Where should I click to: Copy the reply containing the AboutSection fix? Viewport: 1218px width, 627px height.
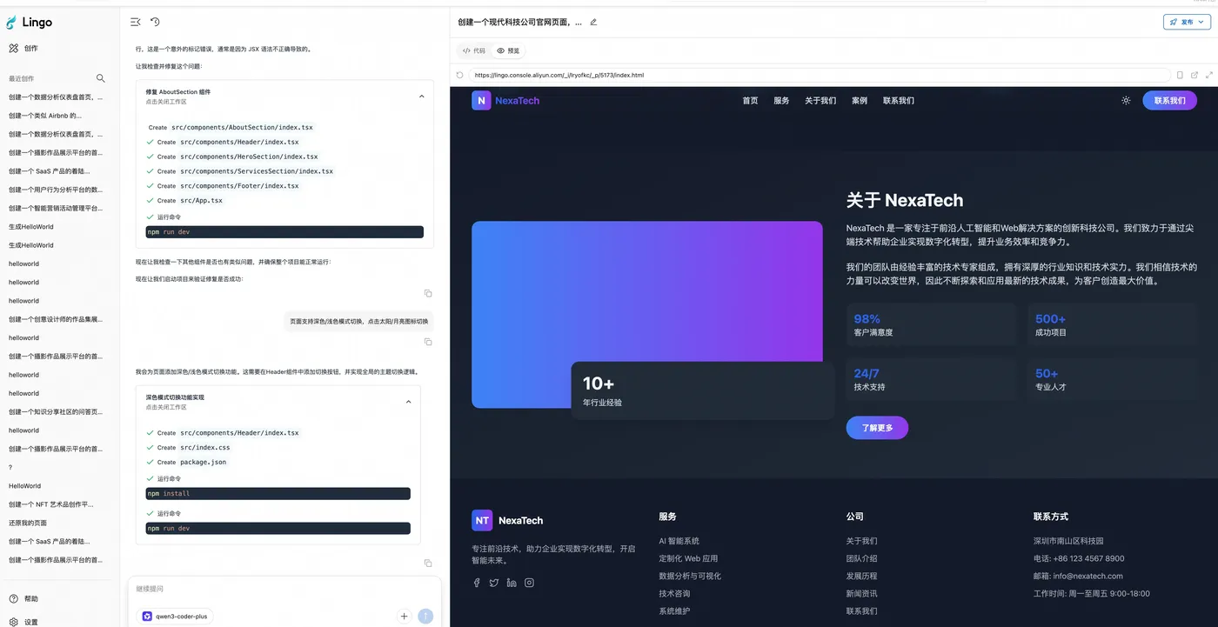point(428,293)
